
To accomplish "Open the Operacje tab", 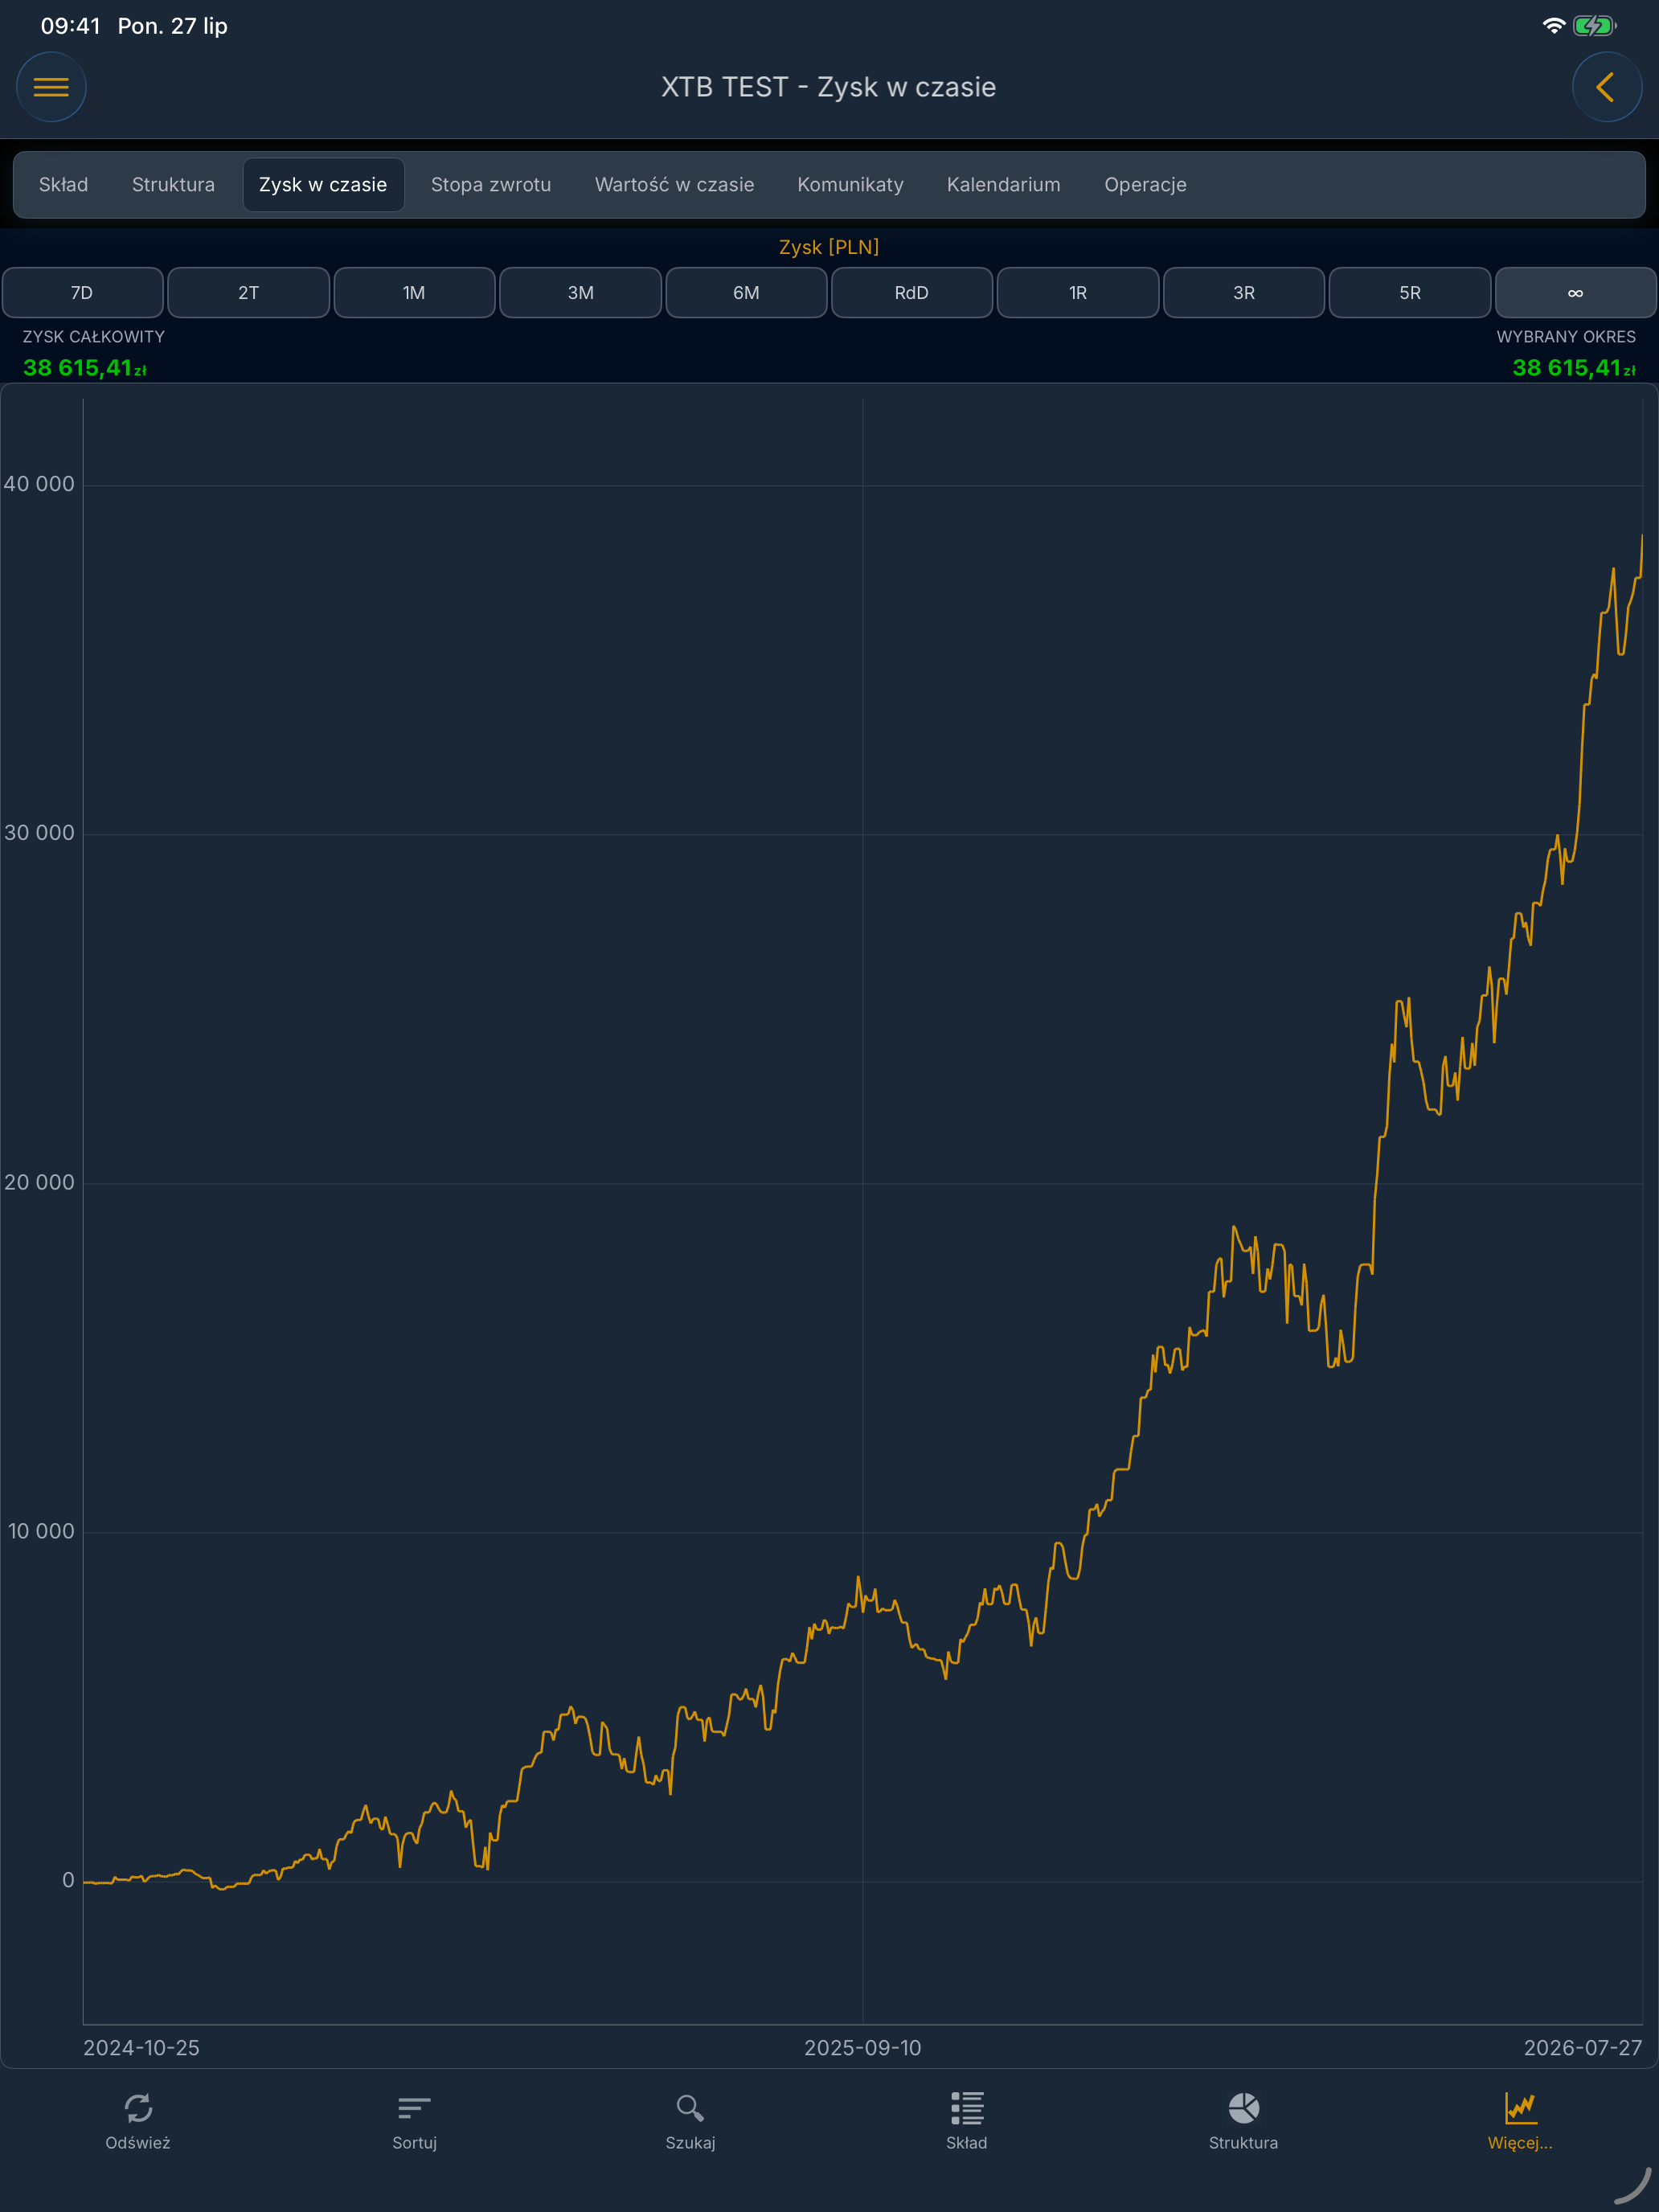I will click(1145, 185).
